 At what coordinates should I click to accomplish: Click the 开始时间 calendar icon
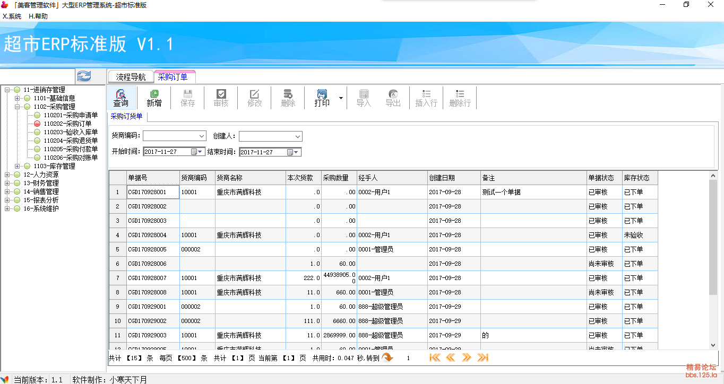(x=193, y=152)
